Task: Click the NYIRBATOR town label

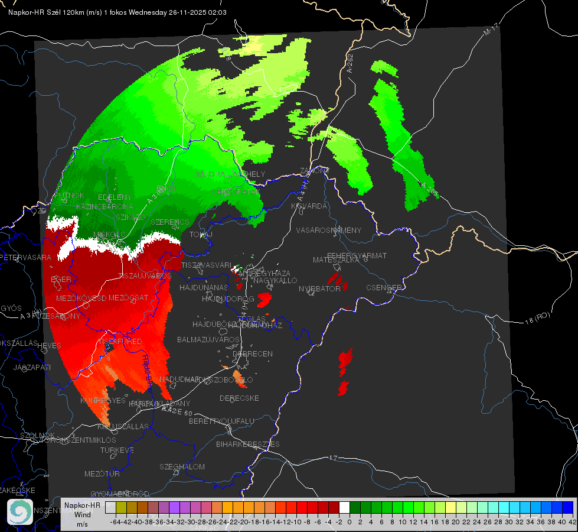Action: click(319, 288)
